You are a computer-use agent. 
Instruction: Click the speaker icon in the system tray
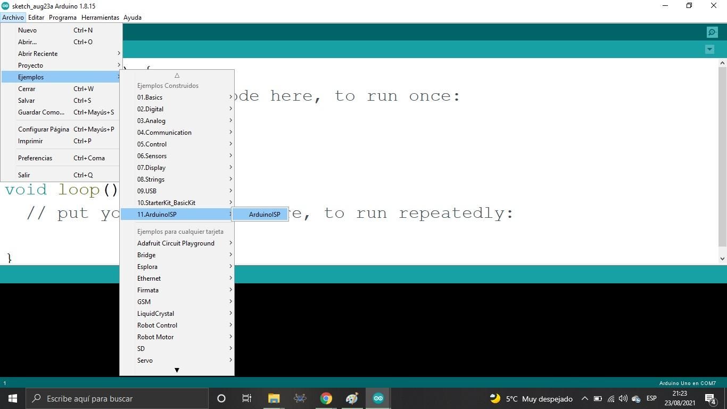tap(623, 398)
